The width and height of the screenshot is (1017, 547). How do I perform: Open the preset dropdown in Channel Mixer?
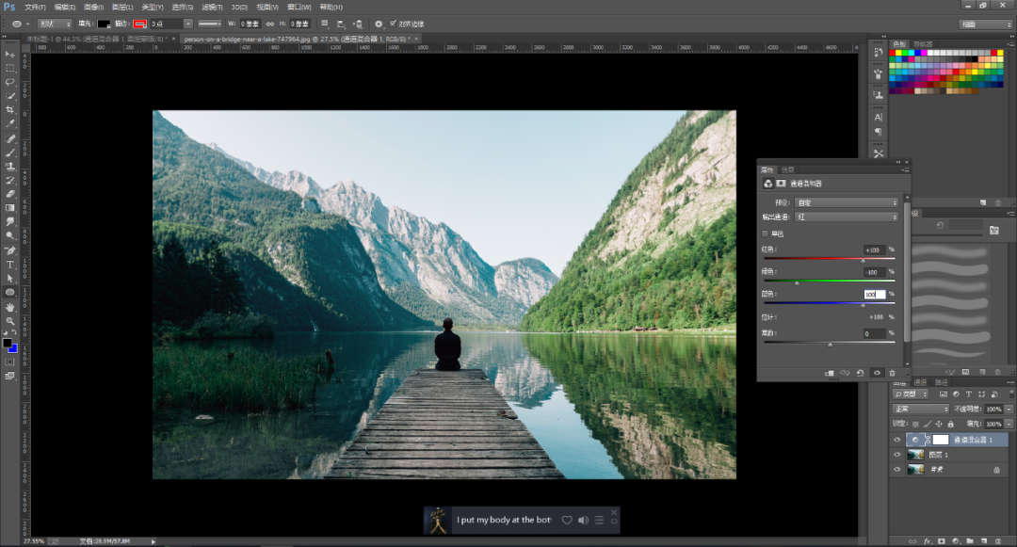pos(847,202)
